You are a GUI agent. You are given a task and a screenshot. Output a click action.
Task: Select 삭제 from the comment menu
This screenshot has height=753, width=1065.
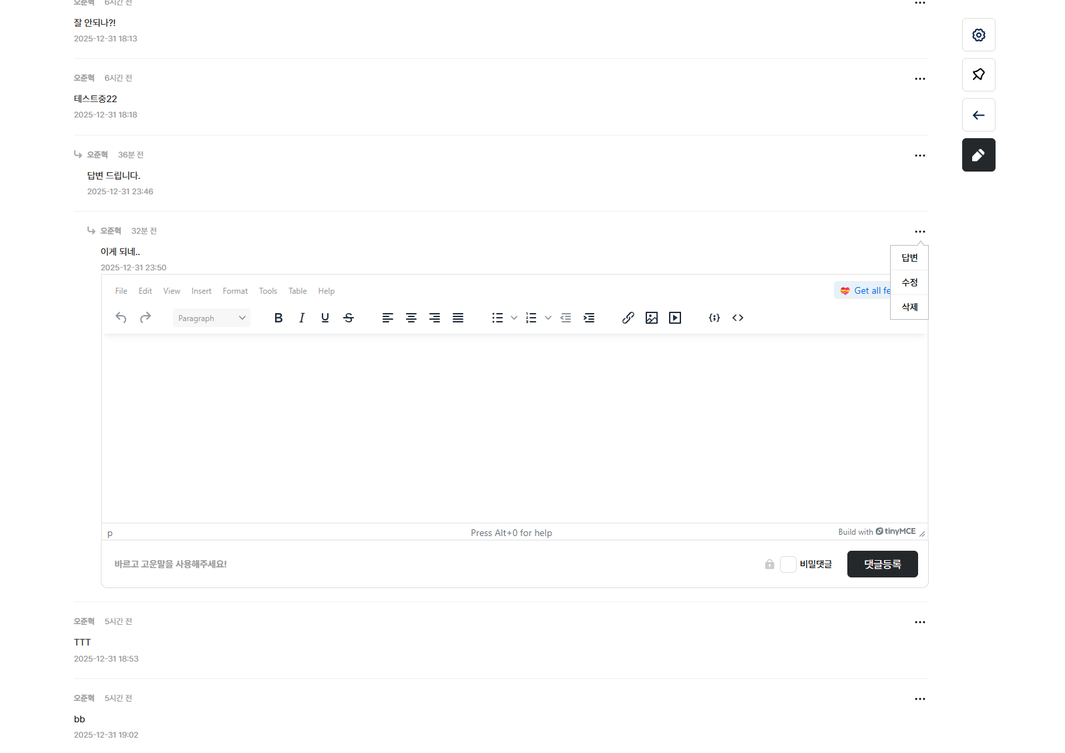[x=909, y=307]
